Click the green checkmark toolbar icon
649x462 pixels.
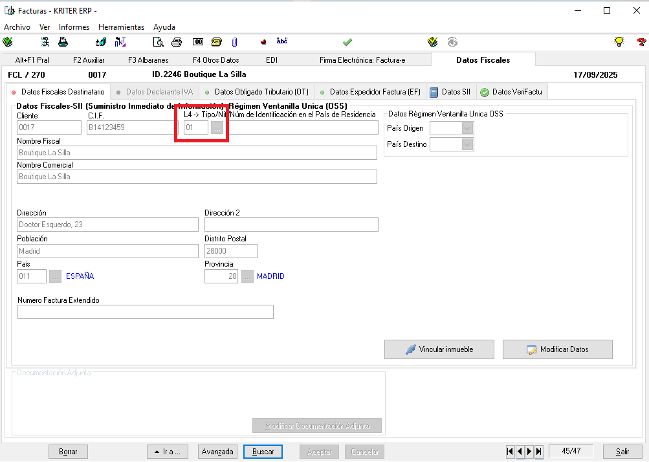coord(347,42)
